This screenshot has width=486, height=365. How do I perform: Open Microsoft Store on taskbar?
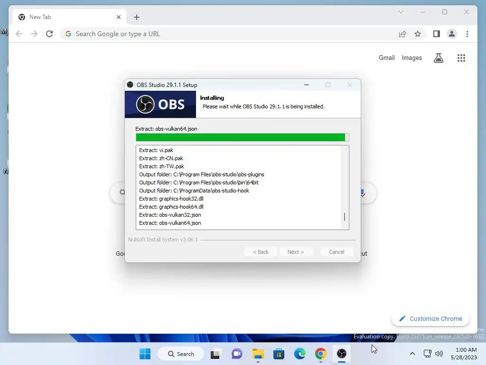(x=279, y=354)
